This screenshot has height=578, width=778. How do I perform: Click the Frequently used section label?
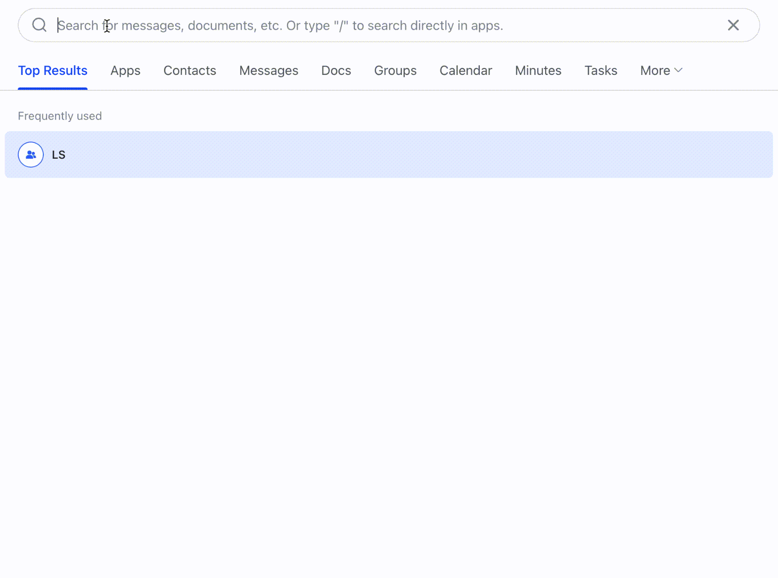coord(60,115)
